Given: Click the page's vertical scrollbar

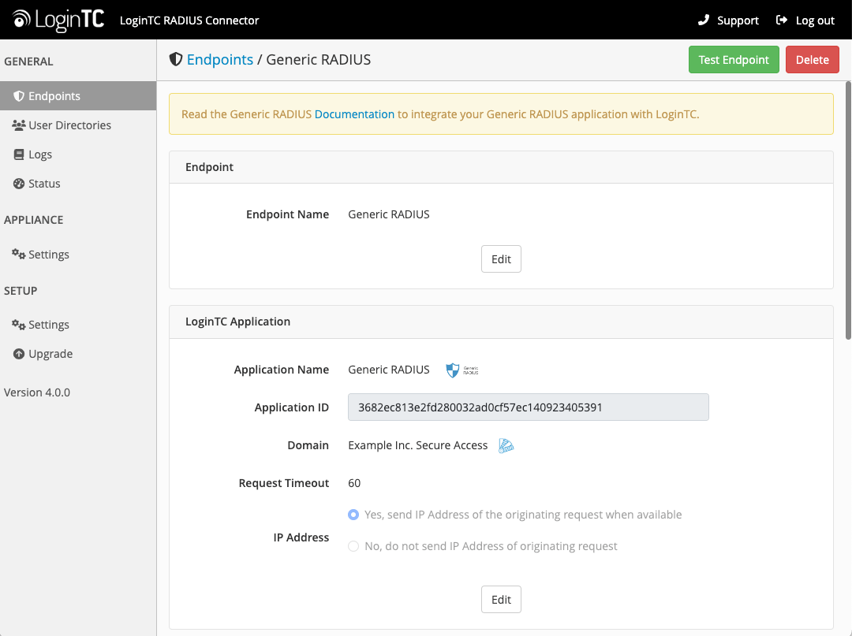Looking at the screenshot, I should [848, 209].
